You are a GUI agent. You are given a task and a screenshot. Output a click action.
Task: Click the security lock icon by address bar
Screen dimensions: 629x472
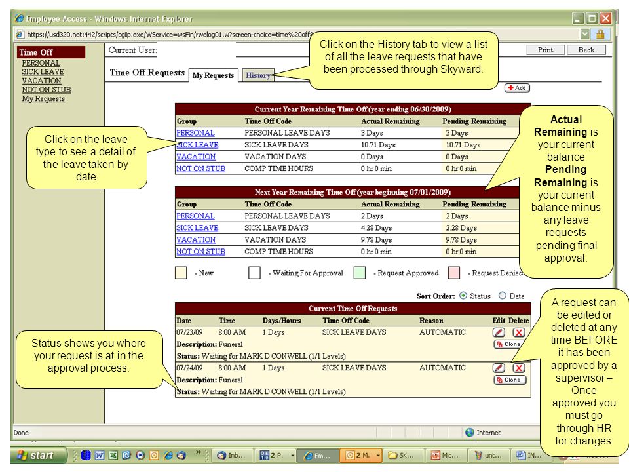[x=600, y=34]
